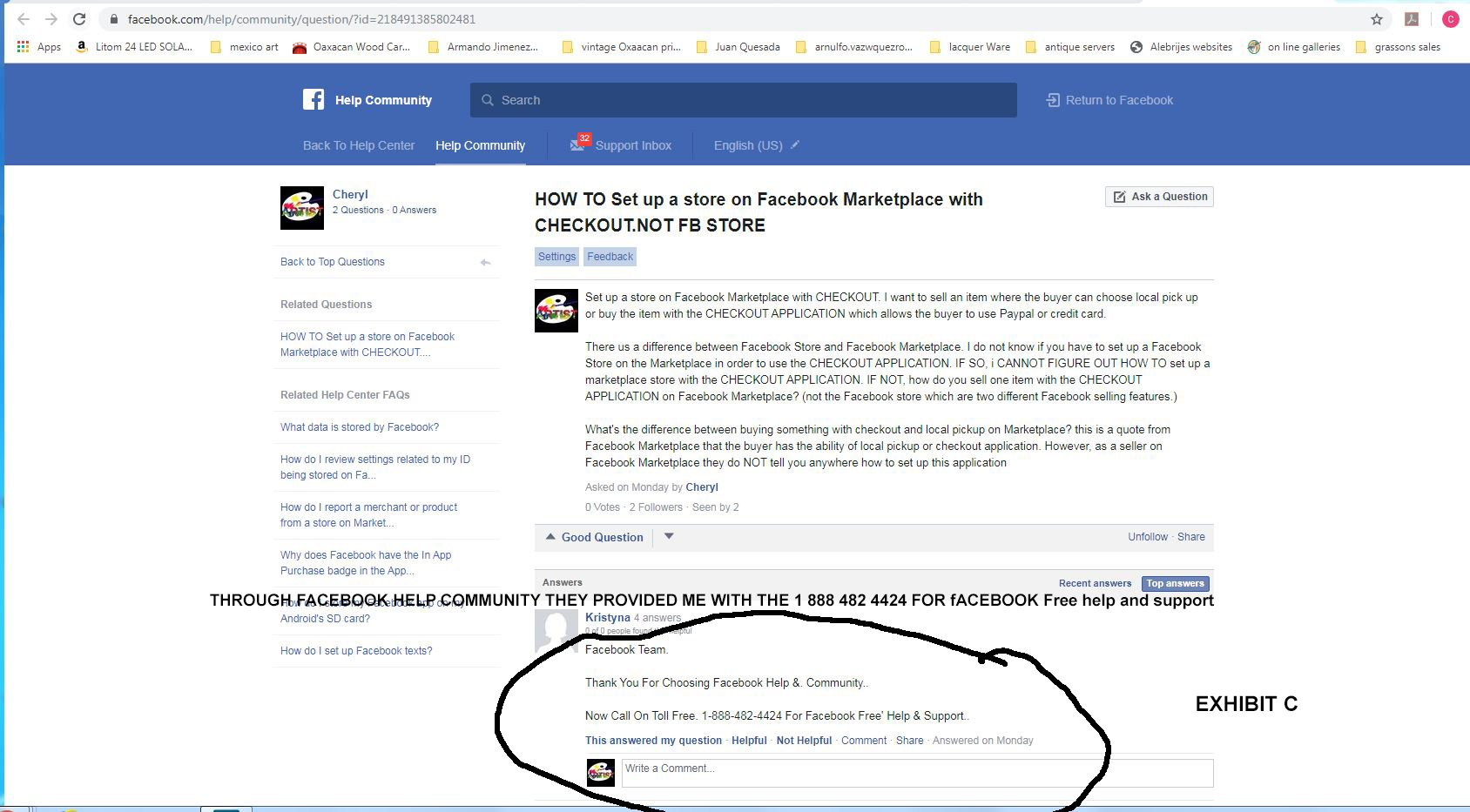The image size is (1470, 812).
Task: Click the Settings topic tag
Action: (x=556, y=257)
